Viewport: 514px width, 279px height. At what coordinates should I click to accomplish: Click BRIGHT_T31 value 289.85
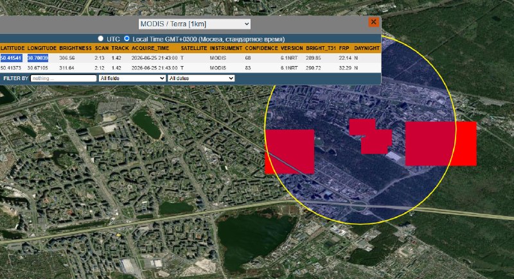tap(314, 58)
